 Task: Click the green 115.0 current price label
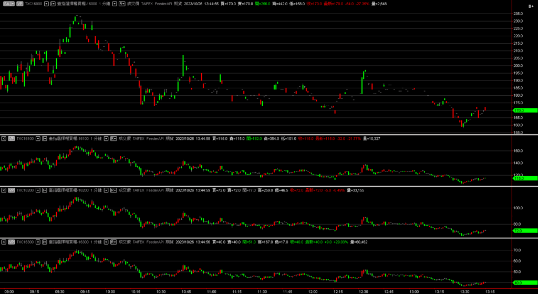525,179
